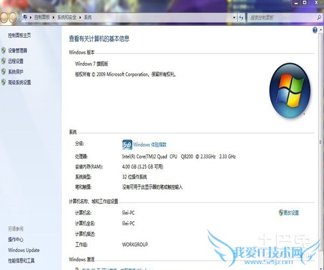Refresh the address bar
This screenshot has width=324, height=270.
241,18
